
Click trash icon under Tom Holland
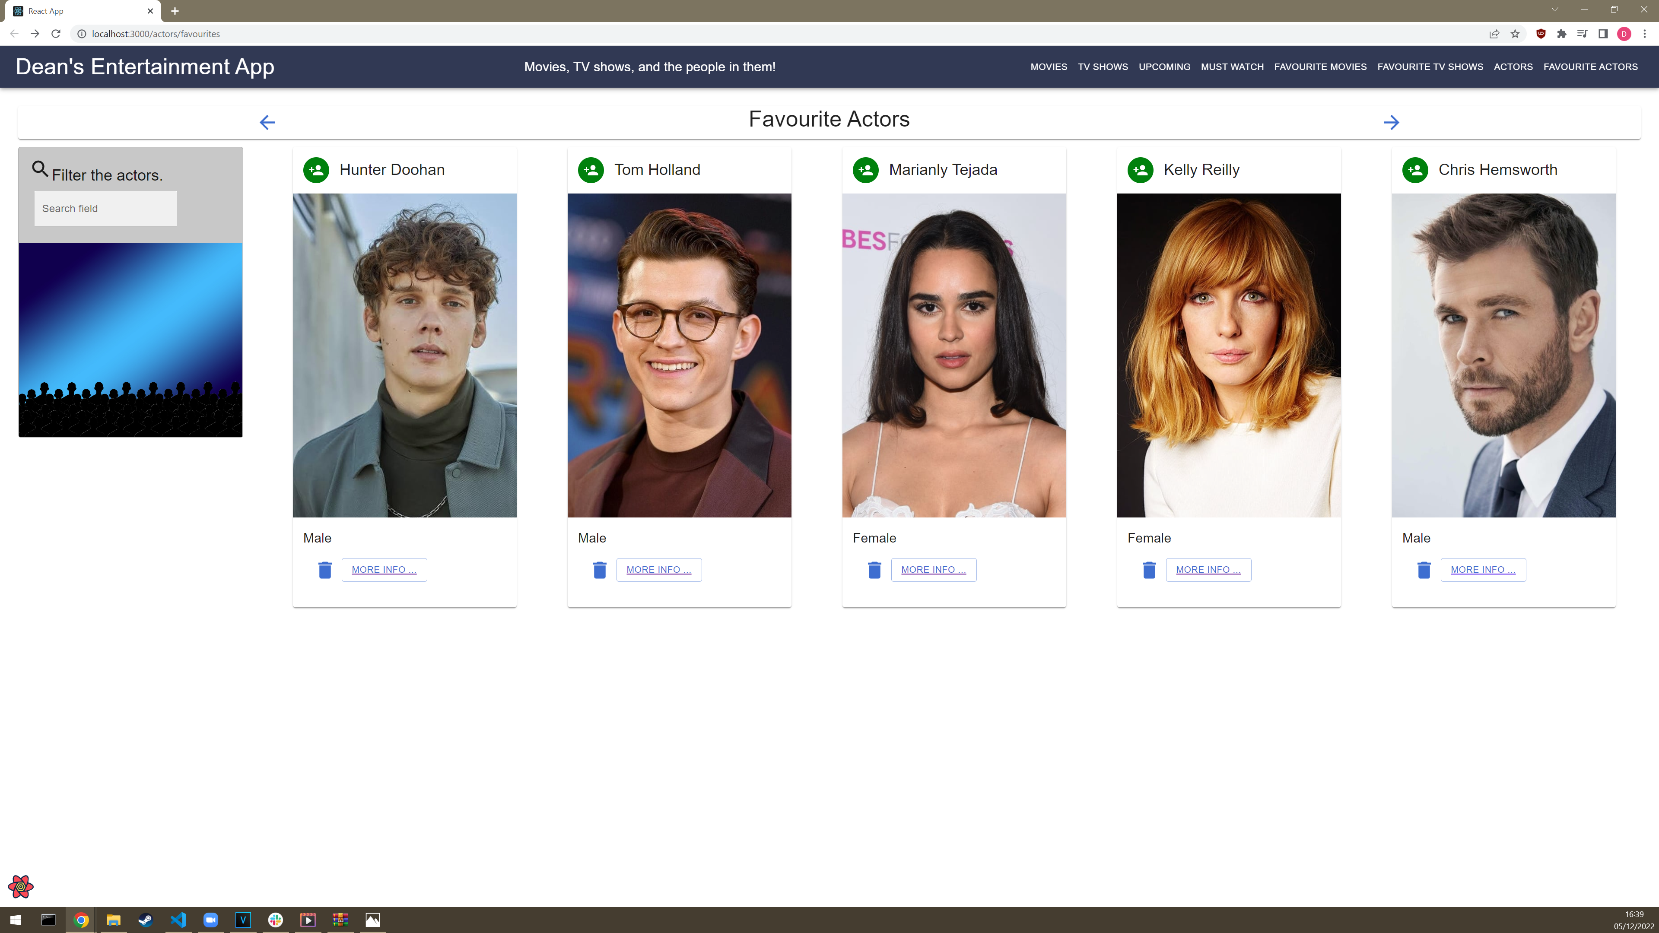pos(600,570)
